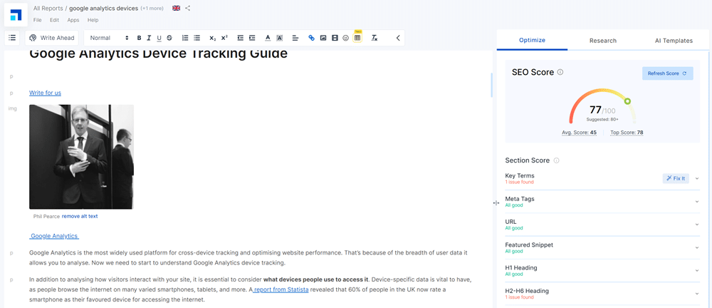The width and height of the screenshot is (712, 308).
Task: Click the Refresh Score button
Action: (x=667, y=73)
